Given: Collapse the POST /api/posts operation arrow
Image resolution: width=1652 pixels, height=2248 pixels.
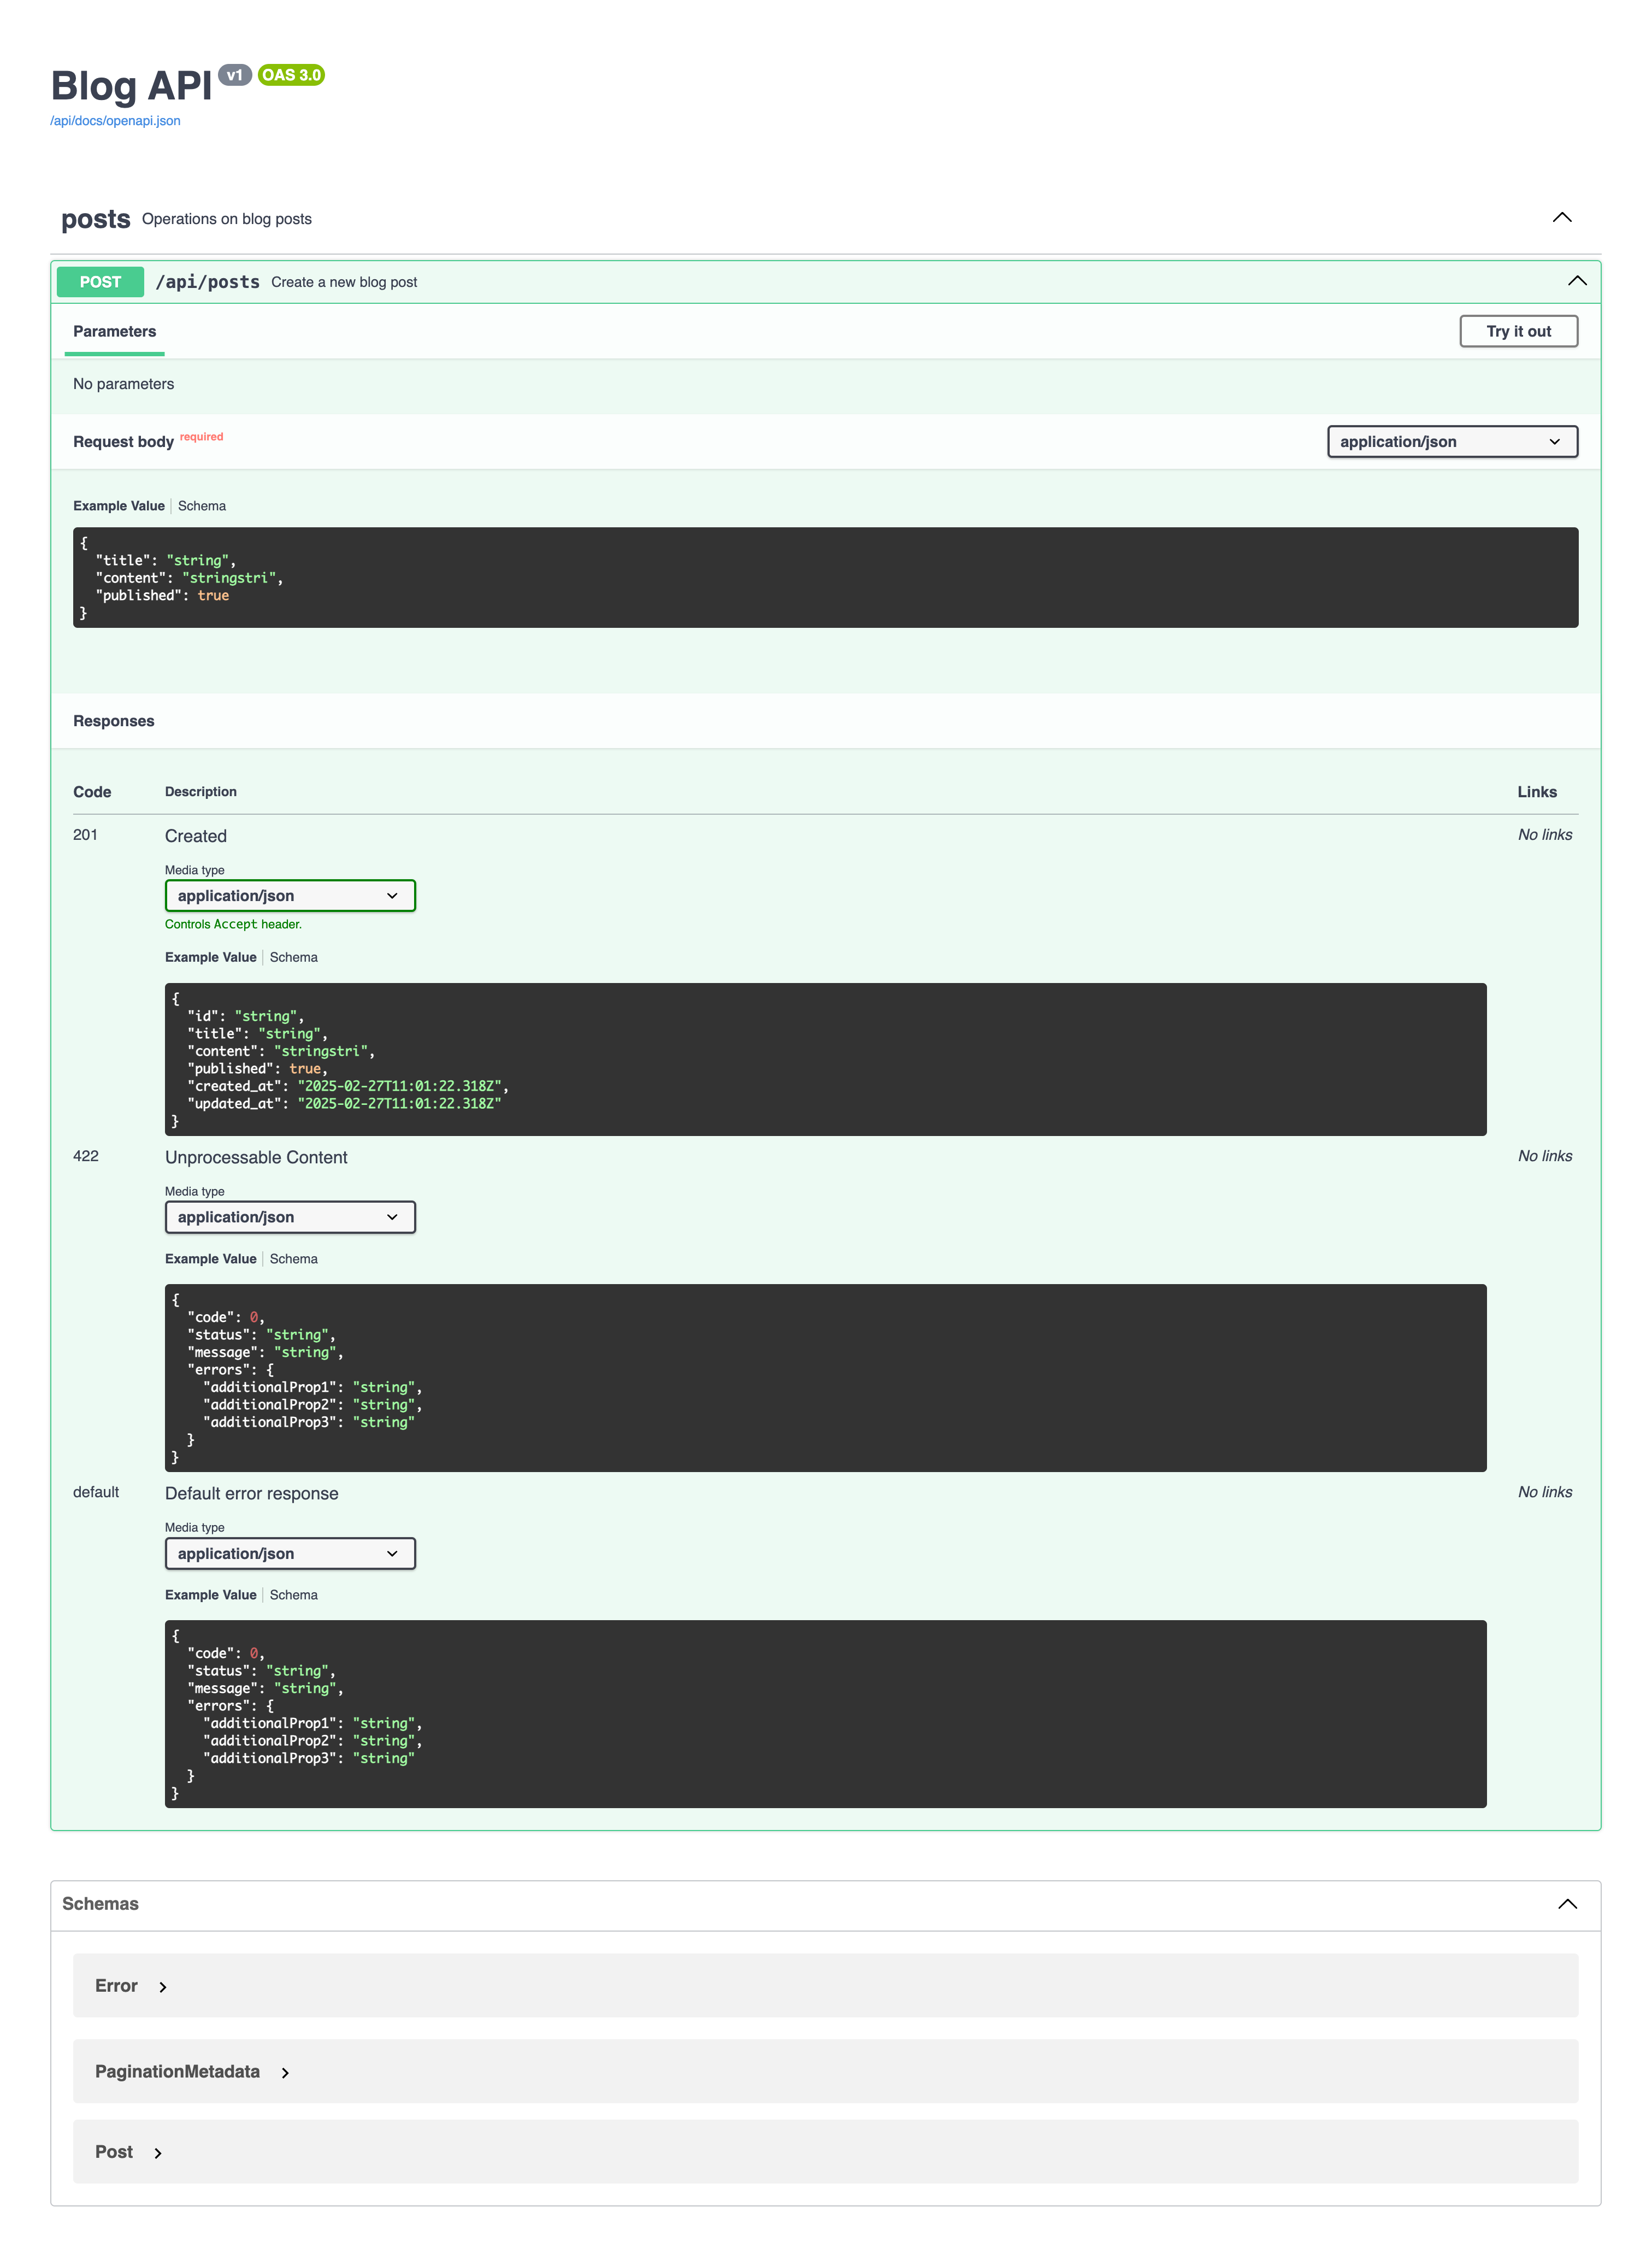Looking at the screenshot, I should (x=1576, y=281).
